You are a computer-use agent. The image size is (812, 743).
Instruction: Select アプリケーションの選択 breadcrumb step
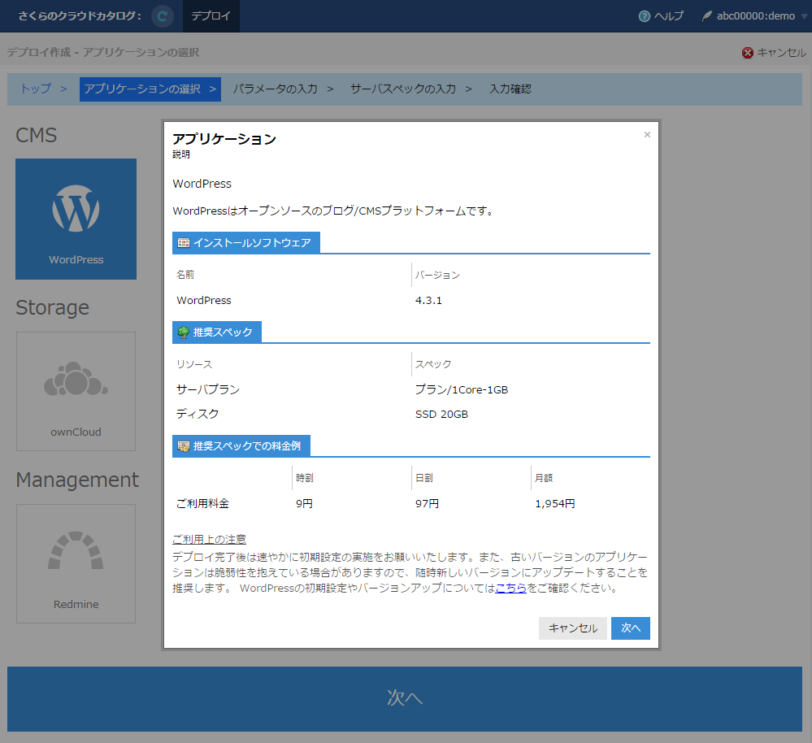[x=150, y=89]
